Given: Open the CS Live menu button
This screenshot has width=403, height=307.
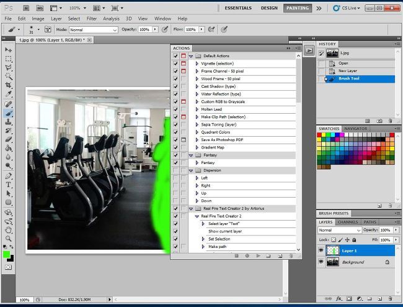Looking at the screenshot, I should tap(346, 8).
